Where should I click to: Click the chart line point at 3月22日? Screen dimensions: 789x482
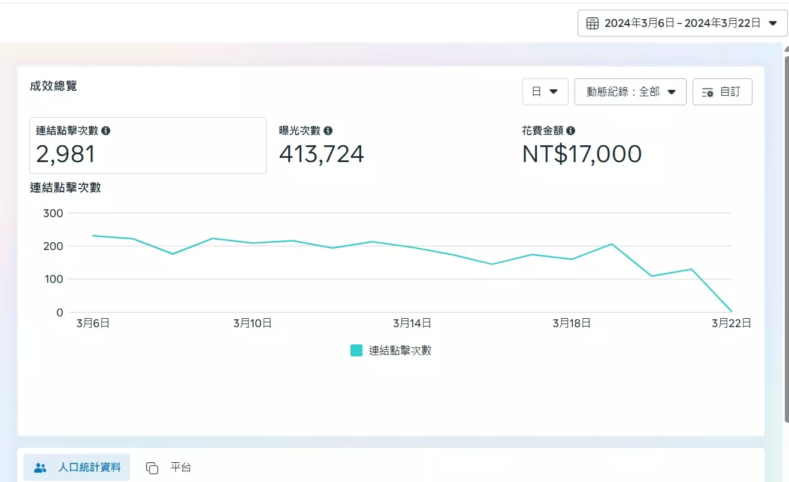pyautogui.click(x=731, y=312)
